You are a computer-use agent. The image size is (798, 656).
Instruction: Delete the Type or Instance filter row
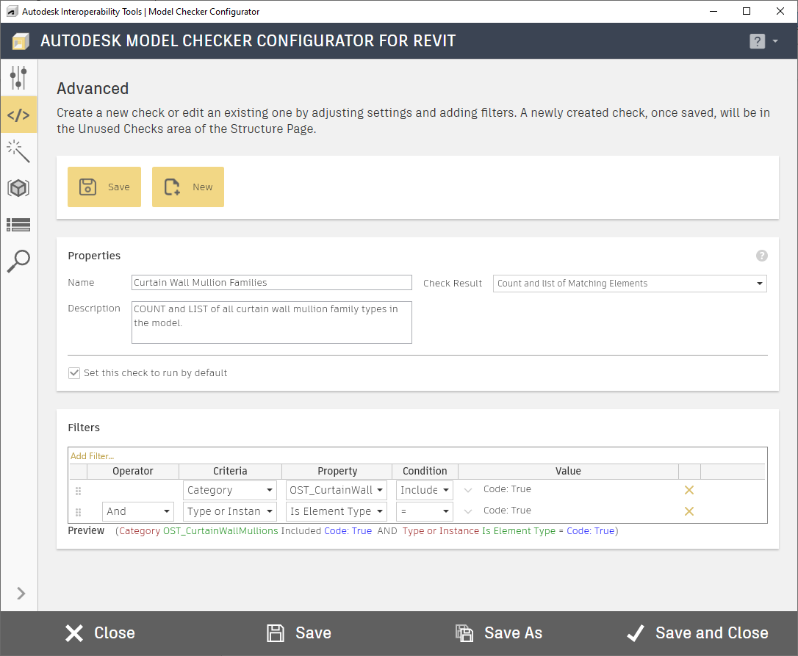tap(689, 511)
